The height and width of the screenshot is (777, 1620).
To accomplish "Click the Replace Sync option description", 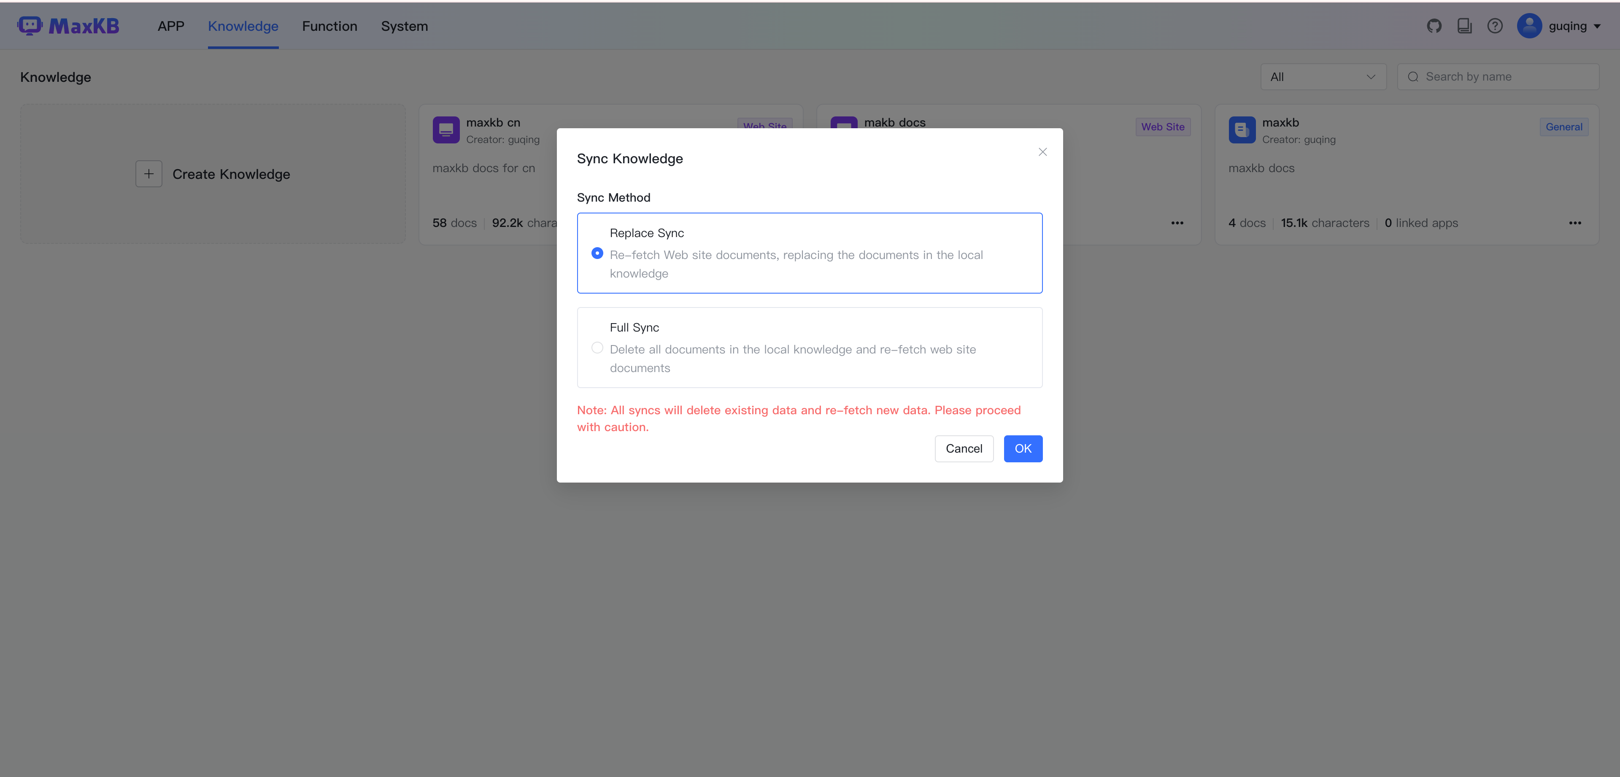I will click(796, 264).
